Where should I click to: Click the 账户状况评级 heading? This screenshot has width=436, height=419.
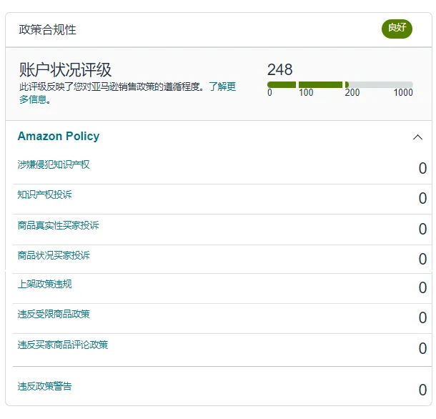(x=65, y=70)
